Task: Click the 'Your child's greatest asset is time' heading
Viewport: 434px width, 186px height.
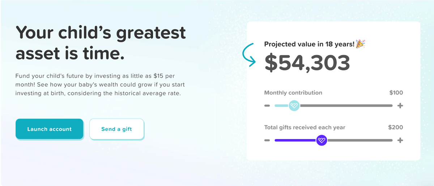Action: click(x=101, y=43)
